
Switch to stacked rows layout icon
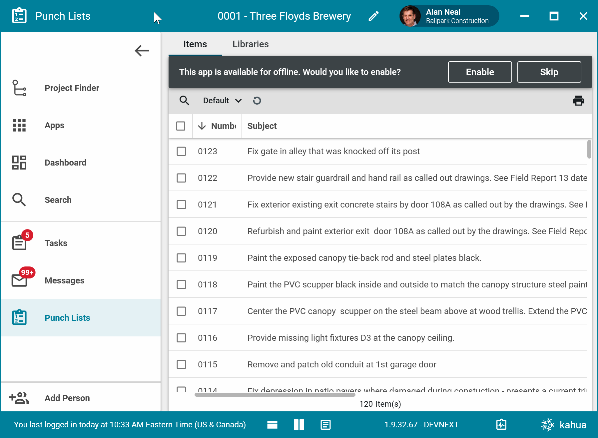coord(272,425)
